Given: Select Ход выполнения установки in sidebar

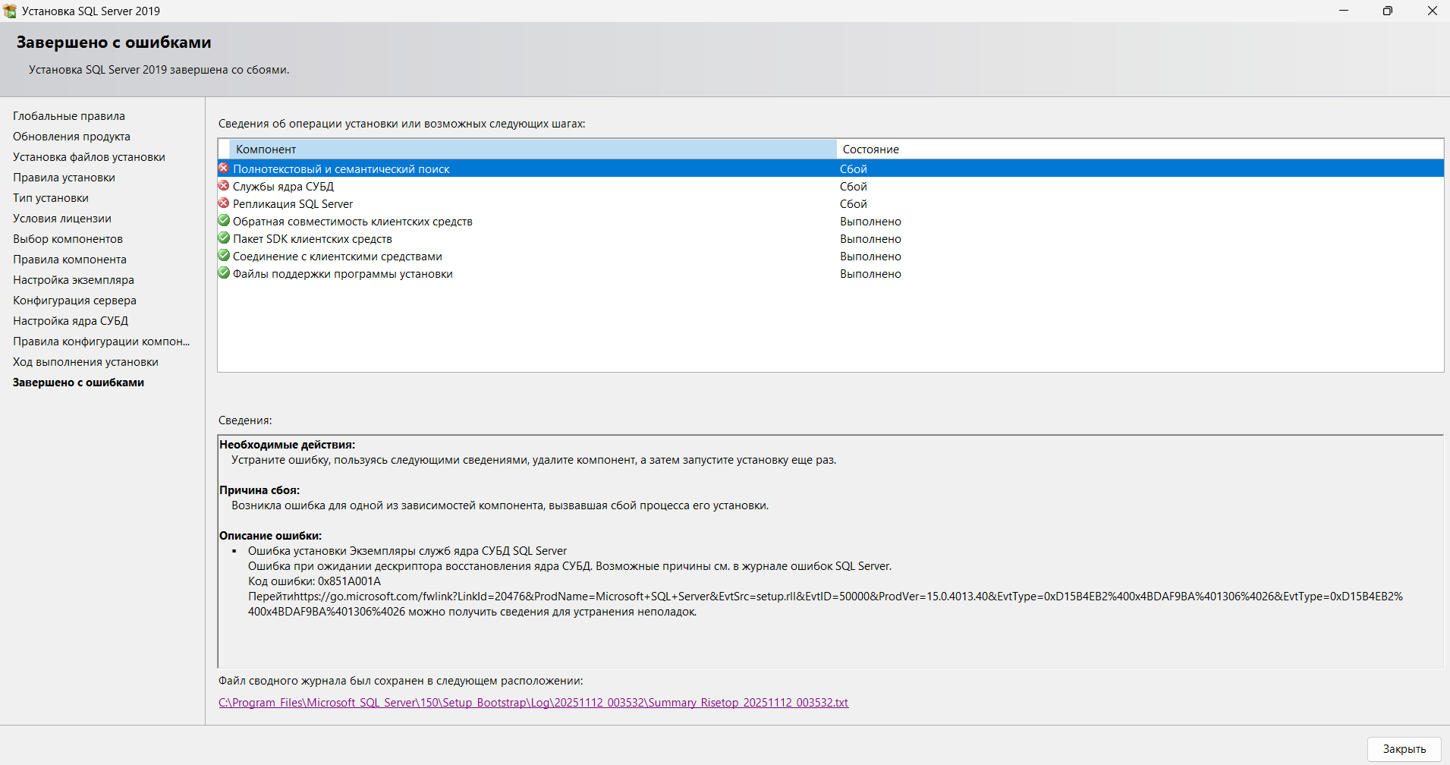Looking at the screenshot, I should [86, 362].
